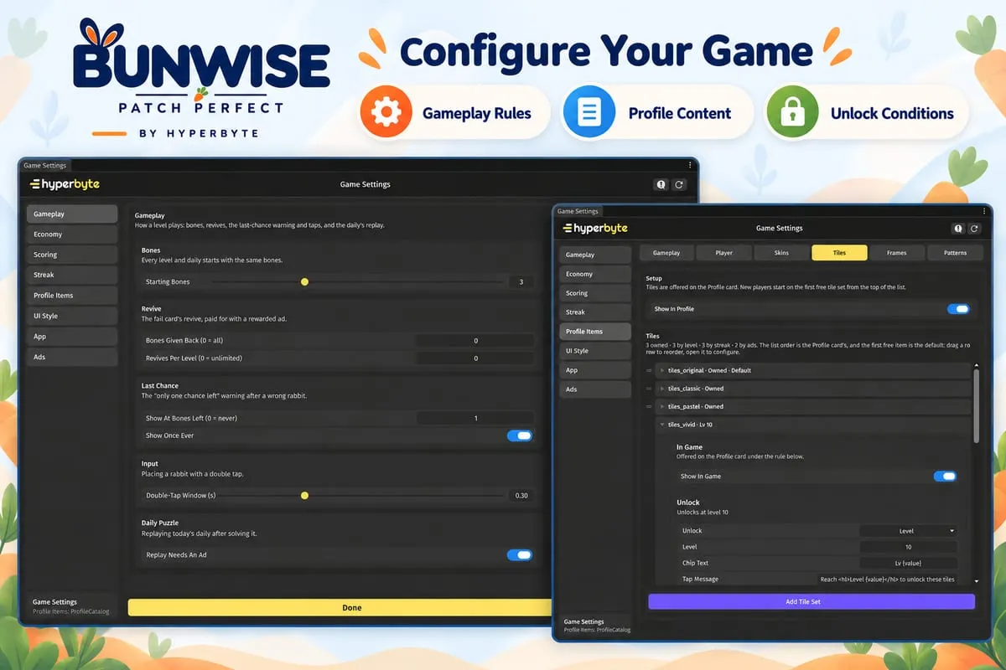1006x670 pixels.
Task: Click the Bones Given Back field
Action: (x=475, y=341)
